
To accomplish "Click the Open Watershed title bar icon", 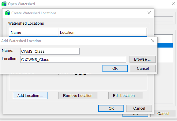I will pos(4,4).
